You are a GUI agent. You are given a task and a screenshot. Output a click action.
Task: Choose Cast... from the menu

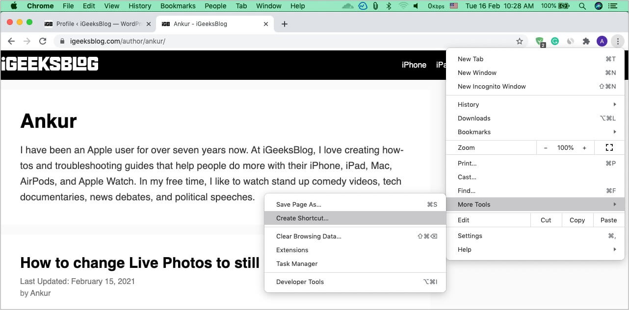coord(535,177)
